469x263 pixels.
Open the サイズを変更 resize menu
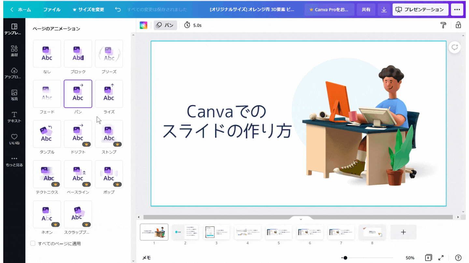pyautogui.click(x=88, y=10)
